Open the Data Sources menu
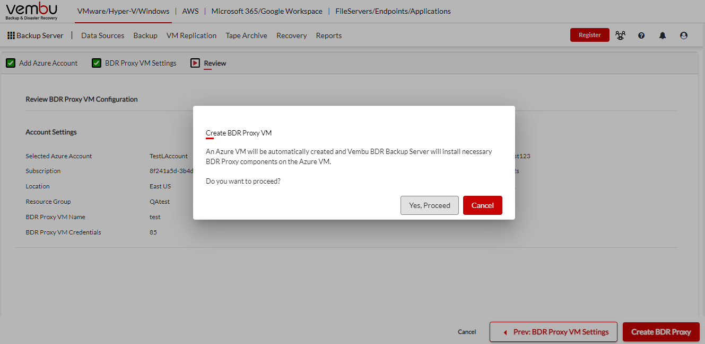705x344 pixels. click(102, 35)
